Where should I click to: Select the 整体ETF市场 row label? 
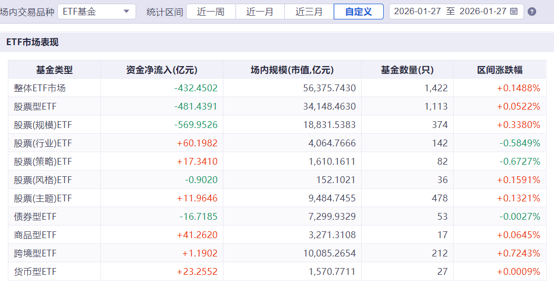[x=39, y=88]
